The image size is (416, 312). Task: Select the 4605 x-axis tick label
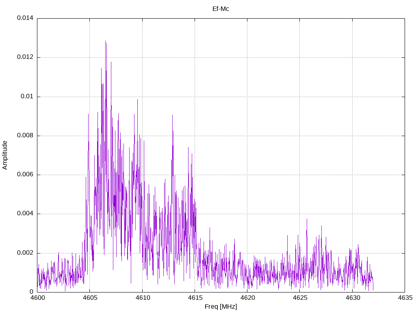(x=90, y=298)
